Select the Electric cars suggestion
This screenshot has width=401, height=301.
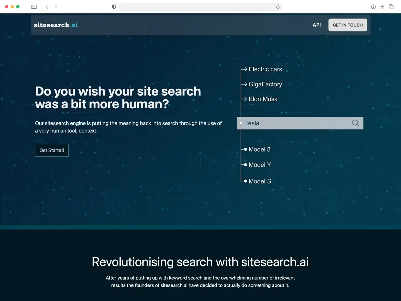tap(265, 69)
